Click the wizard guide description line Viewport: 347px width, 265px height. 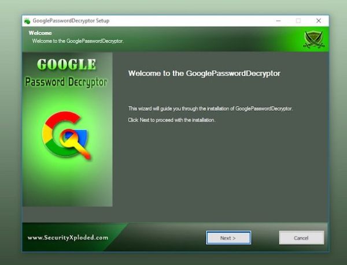210,109
